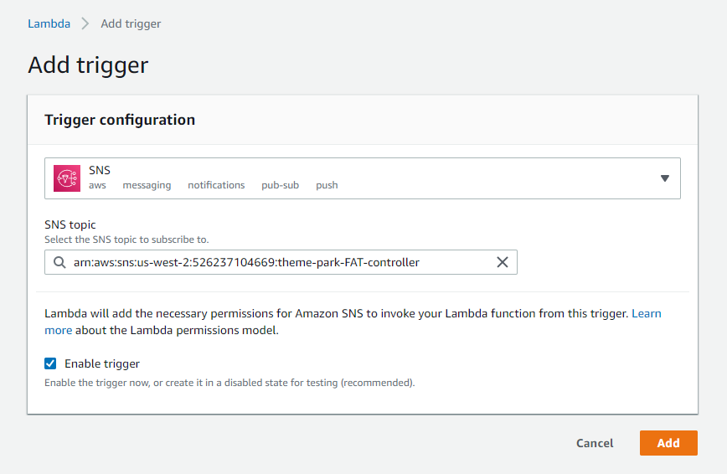The width and height of the screenshot is (727, 474).
Task: Go to Lambda breadcrumb link
Action: click(49, 23)
